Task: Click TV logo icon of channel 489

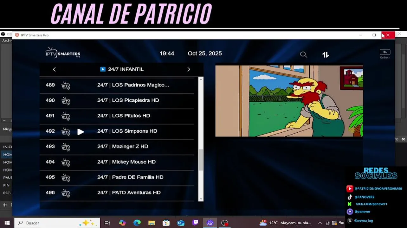Action: 66,85
